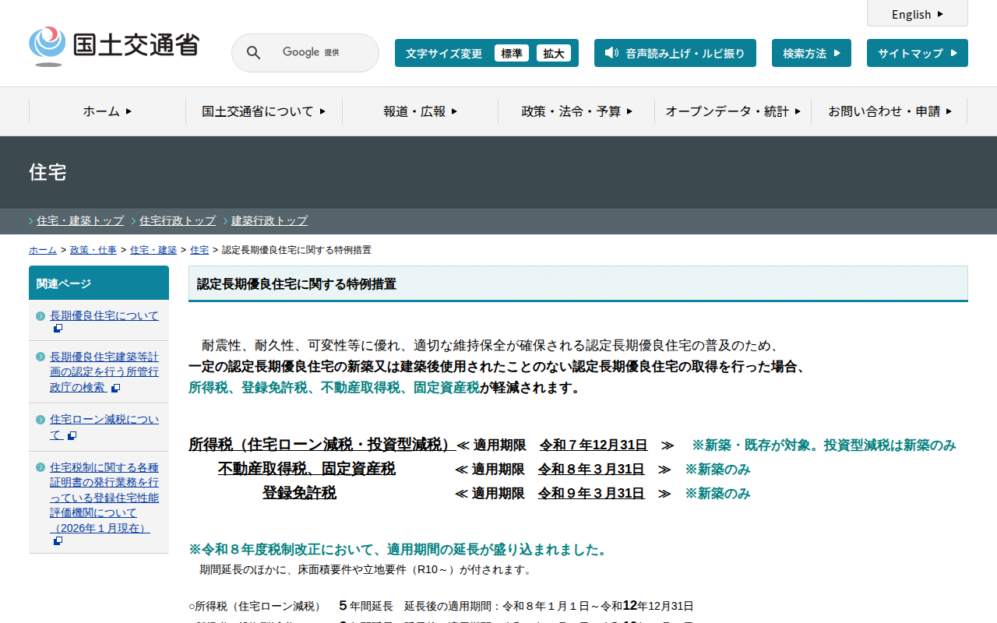Open 住宅ローン減税について sidebar link
The height and width of the screenshot is (623, 997).
104,427
